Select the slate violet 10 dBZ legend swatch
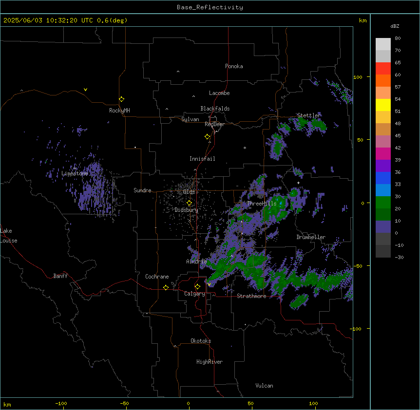420x410 pixels. click(383, 227)
